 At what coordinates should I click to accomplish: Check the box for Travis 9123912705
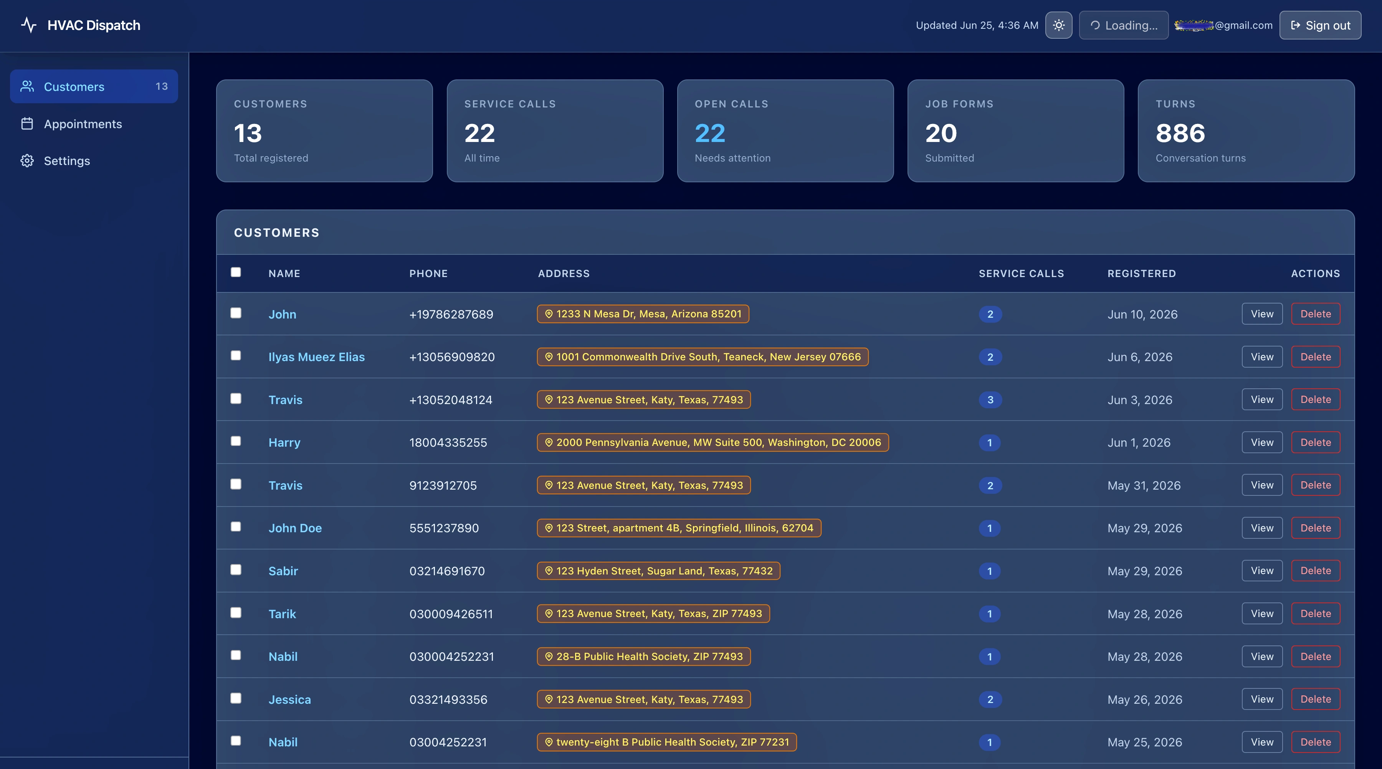point(236,484)
